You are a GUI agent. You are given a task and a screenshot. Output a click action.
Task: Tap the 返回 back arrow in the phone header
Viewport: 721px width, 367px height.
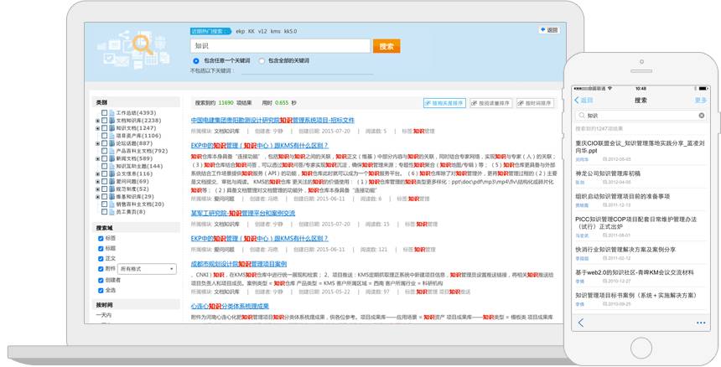pos(583,100)
